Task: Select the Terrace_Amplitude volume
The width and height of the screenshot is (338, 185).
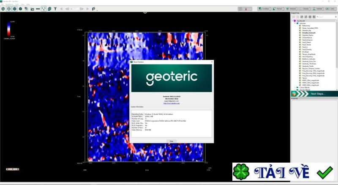Action: point(309,54)
